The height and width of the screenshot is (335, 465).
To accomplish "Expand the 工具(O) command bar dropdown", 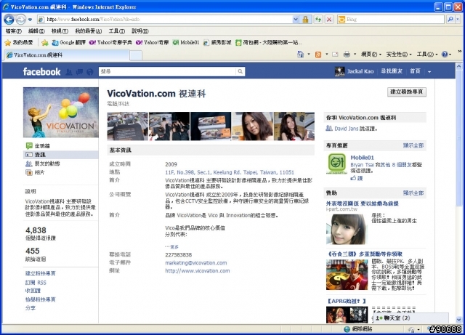I will (x=427, y=55).
